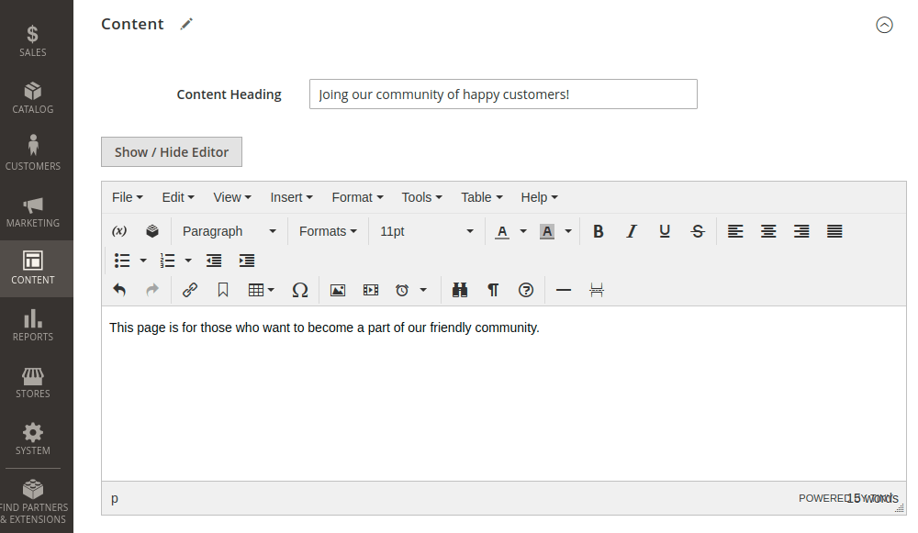Open Paragraph block format dropdown
The height and width of the screenshot is (533, 918).
pyautogui.click(x=229, y=231)
